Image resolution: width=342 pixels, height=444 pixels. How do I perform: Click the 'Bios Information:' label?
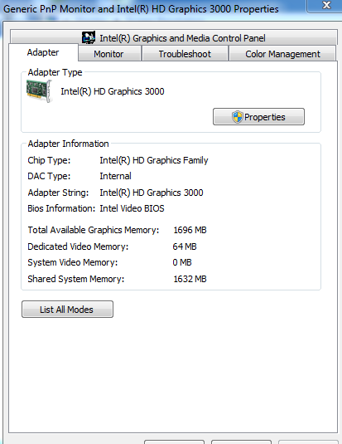click(61, 208)
